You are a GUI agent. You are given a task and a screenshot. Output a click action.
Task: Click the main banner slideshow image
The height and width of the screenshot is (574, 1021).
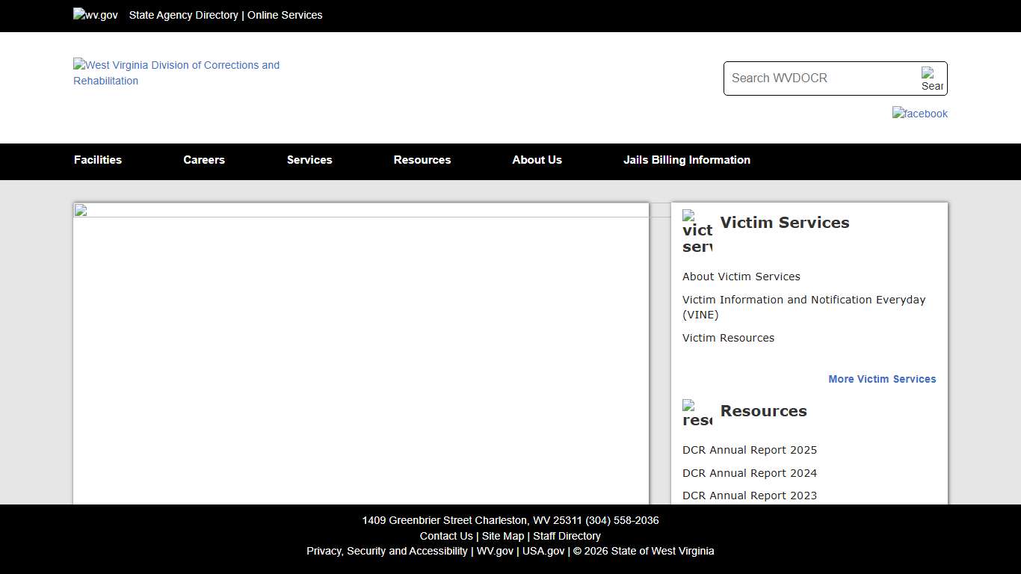[x=361, y=351]
